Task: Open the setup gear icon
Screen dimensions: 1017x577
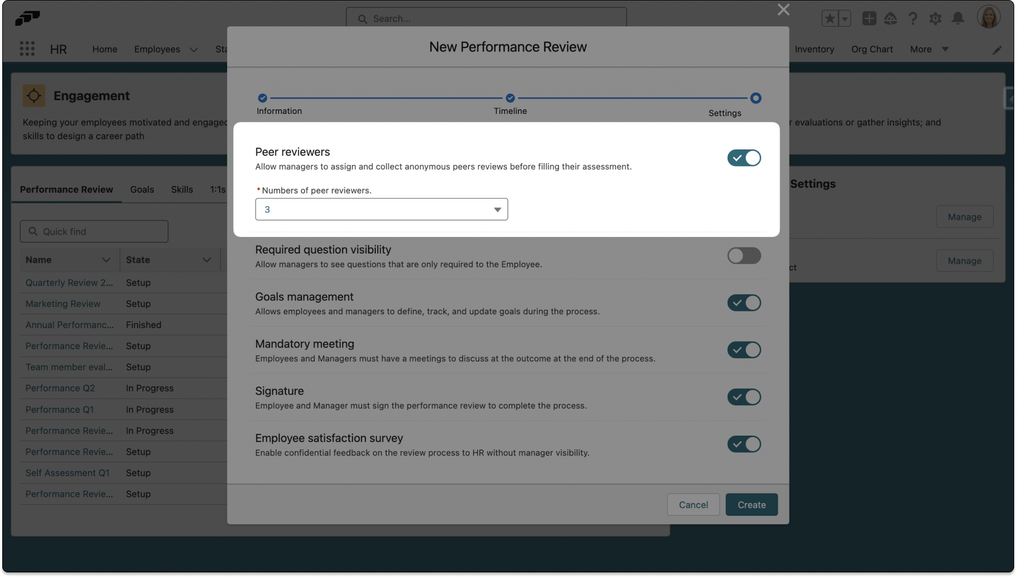Action: point(935,19)
